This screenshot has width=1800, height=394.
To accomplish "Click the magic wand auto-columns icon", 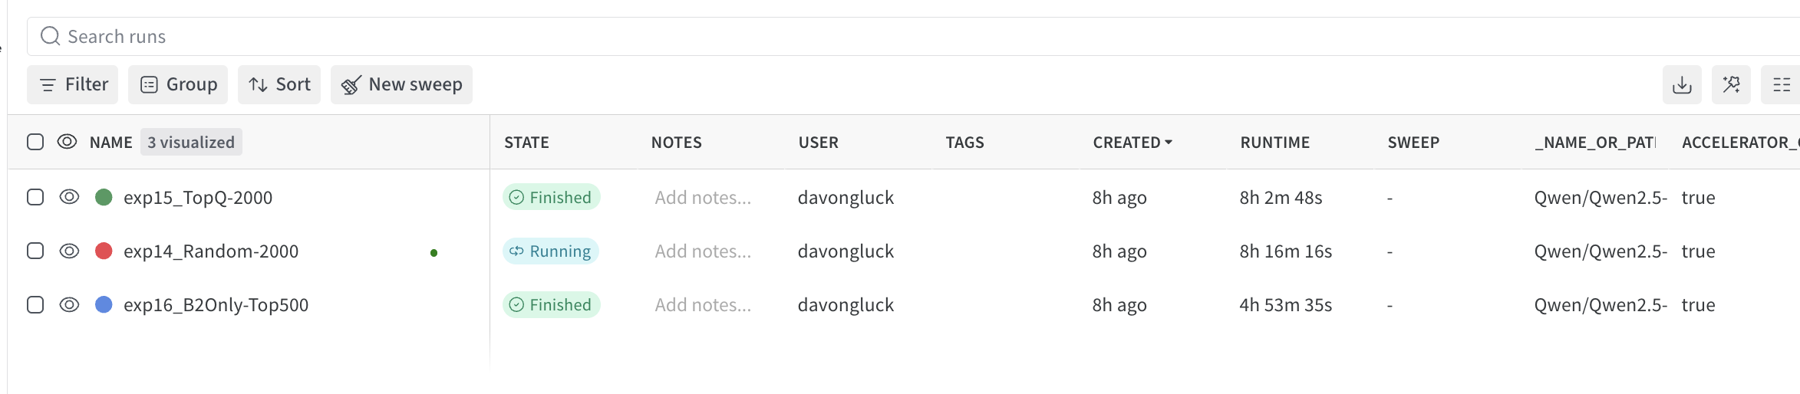I will click(1731, 84).
